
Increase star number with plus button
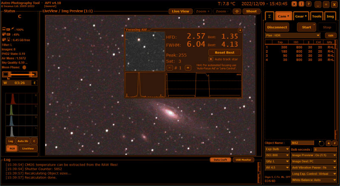tap(188, 68)
